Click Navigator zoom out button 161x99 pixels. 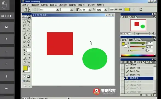tap(133, 34)
